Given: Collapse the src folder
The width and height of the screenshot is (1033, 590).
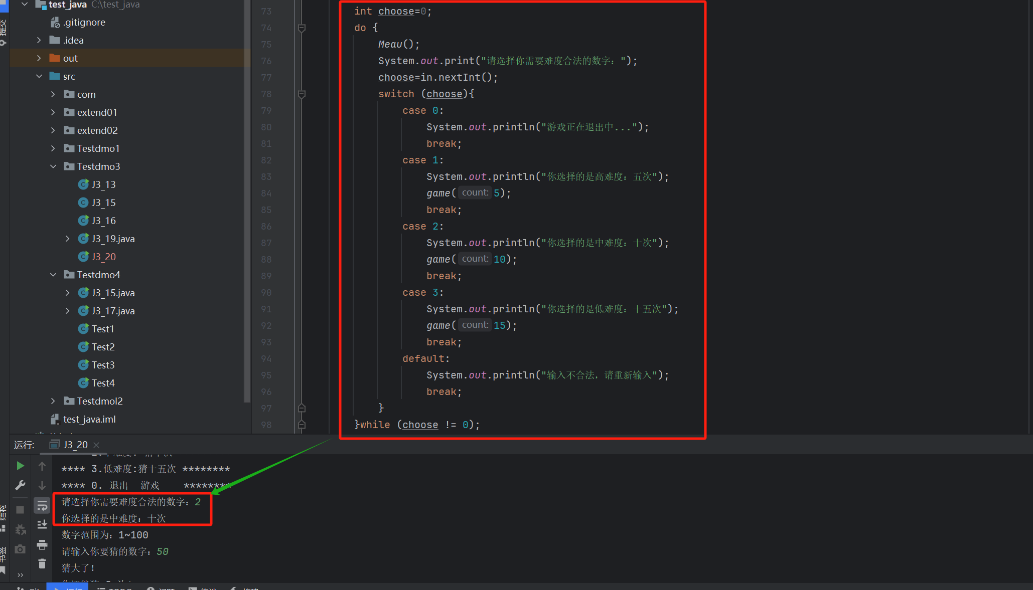Looking at the screenshot, I should [39, 76].
